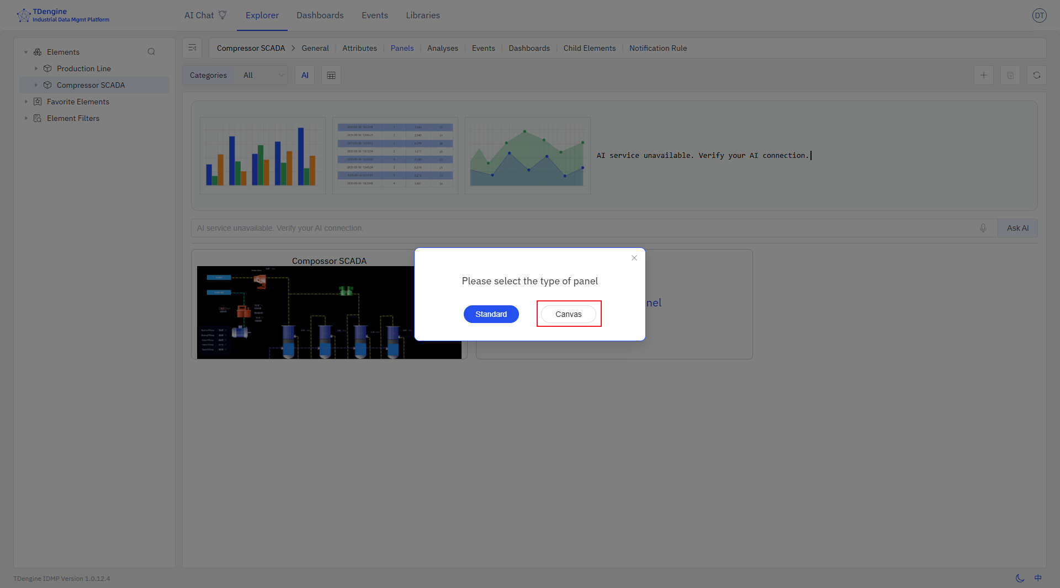Refresh the panels list
Viewport: 1060px width, 588px height.
pyautogui.click(x=1036, y=76)
